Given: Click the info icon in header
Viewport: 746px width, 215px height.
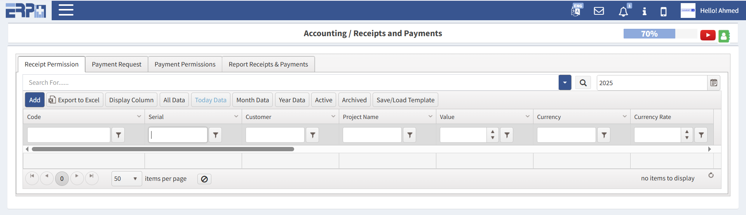Looking at the screenshot, I should tap(644, 11).
